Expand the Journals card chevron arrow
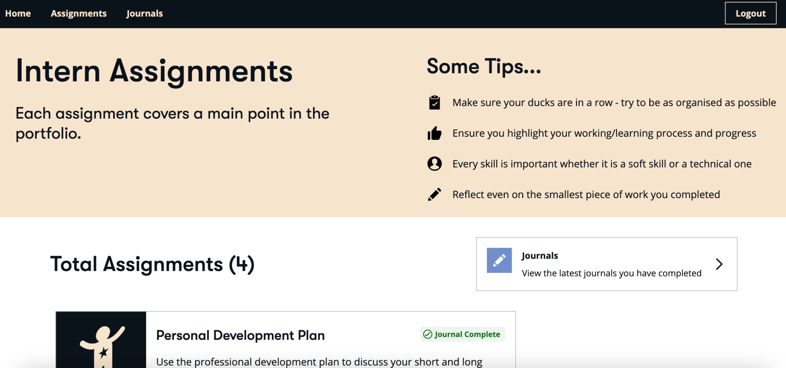 tap(719, 264)
